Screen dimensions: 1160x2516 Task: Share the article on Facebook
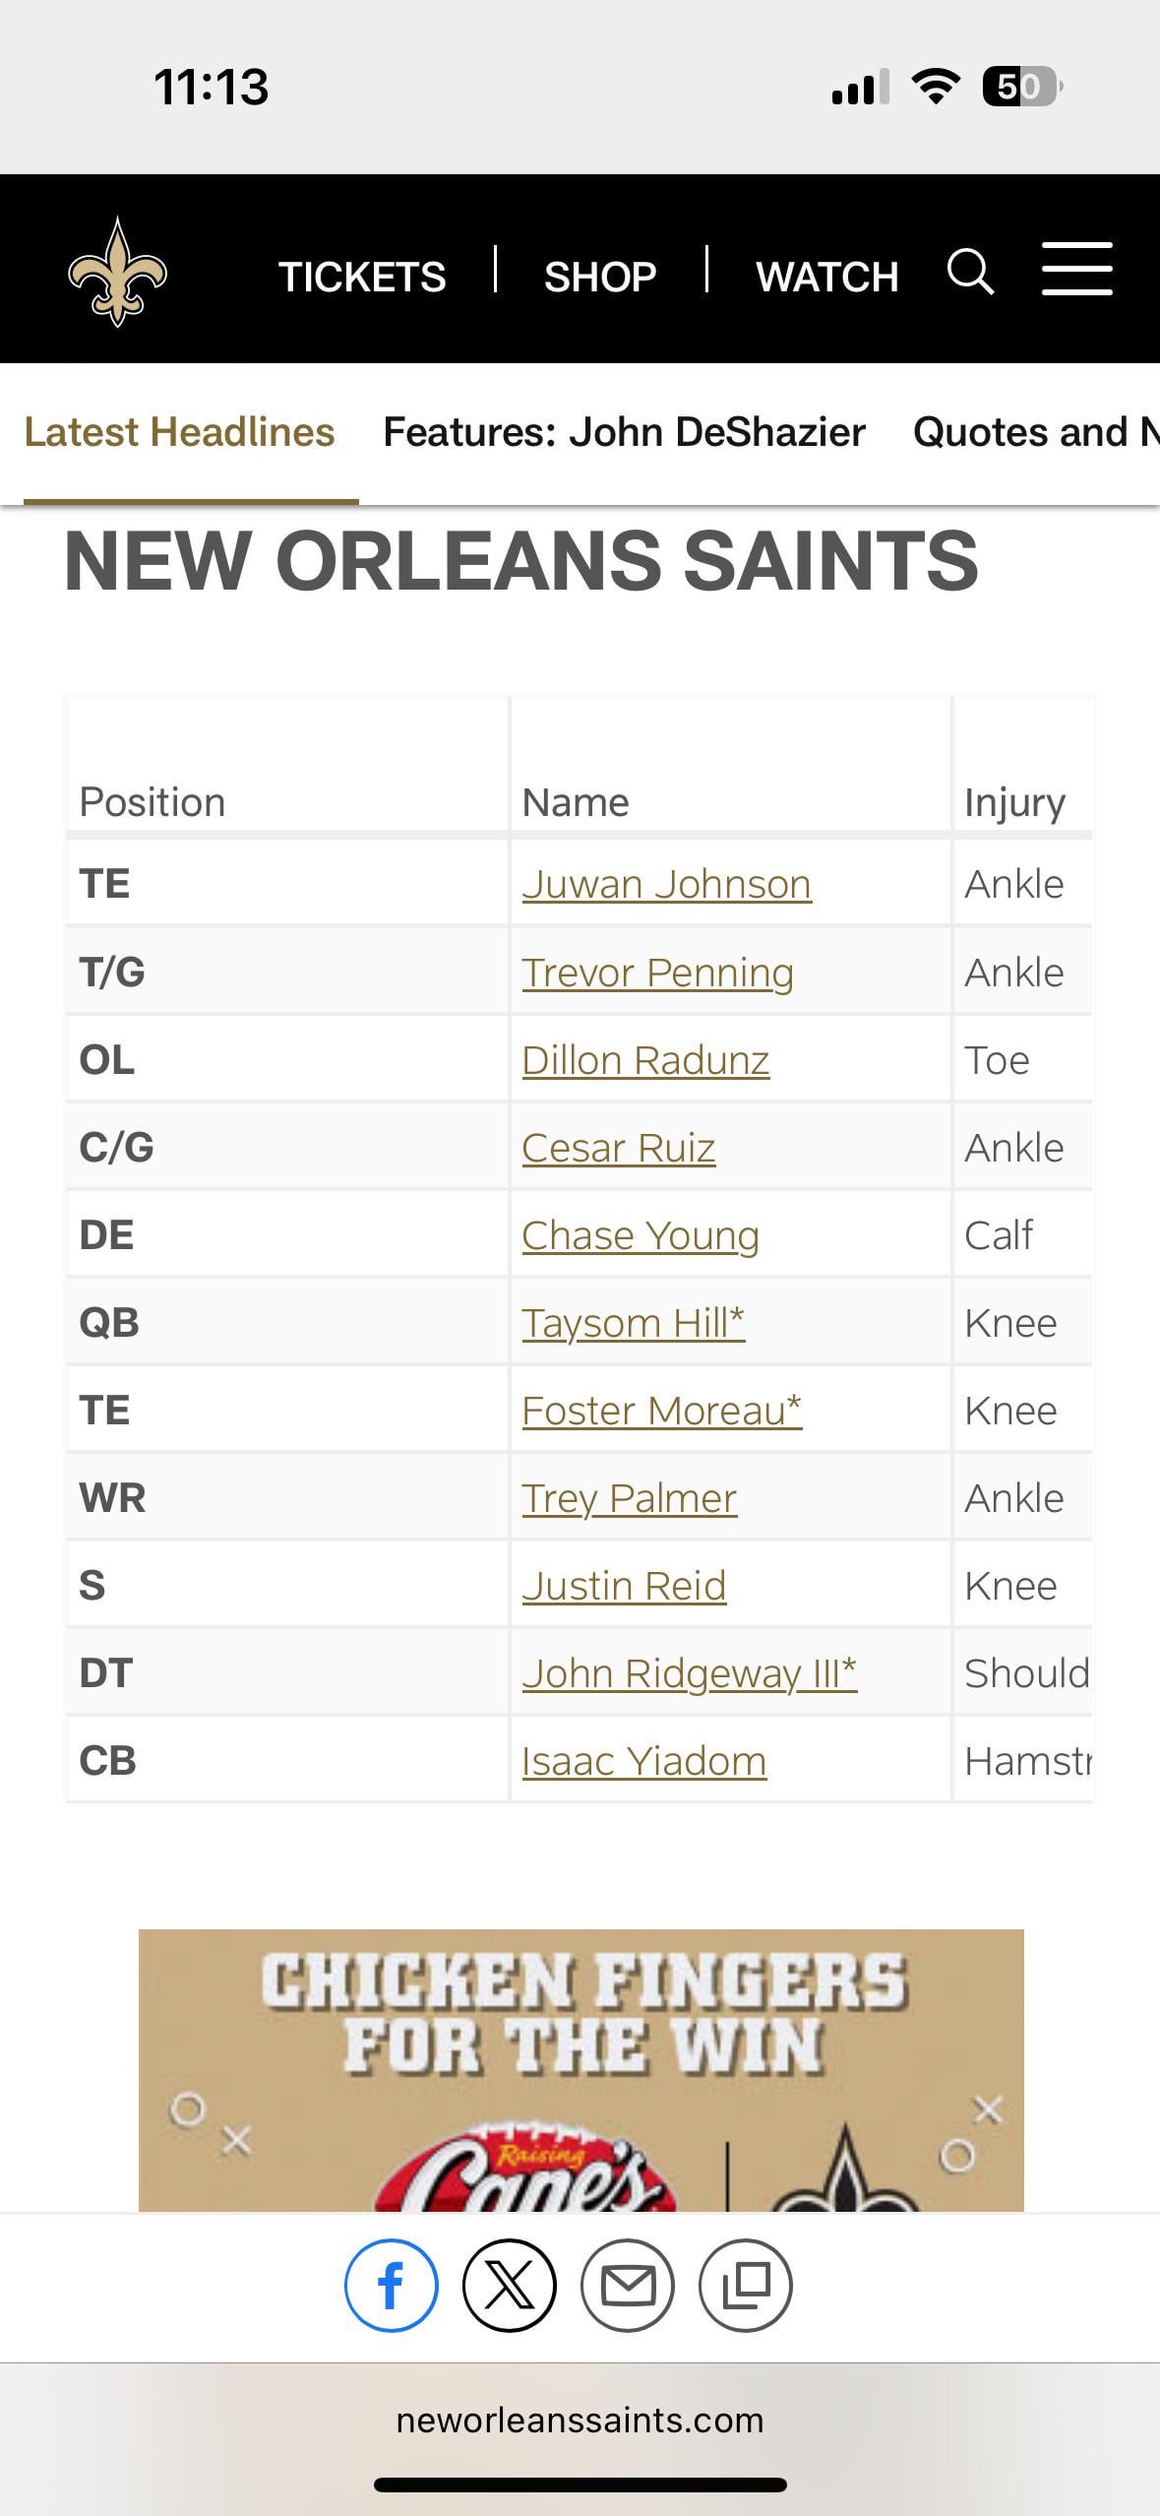pyautogui.click(x=391, y=2285)
